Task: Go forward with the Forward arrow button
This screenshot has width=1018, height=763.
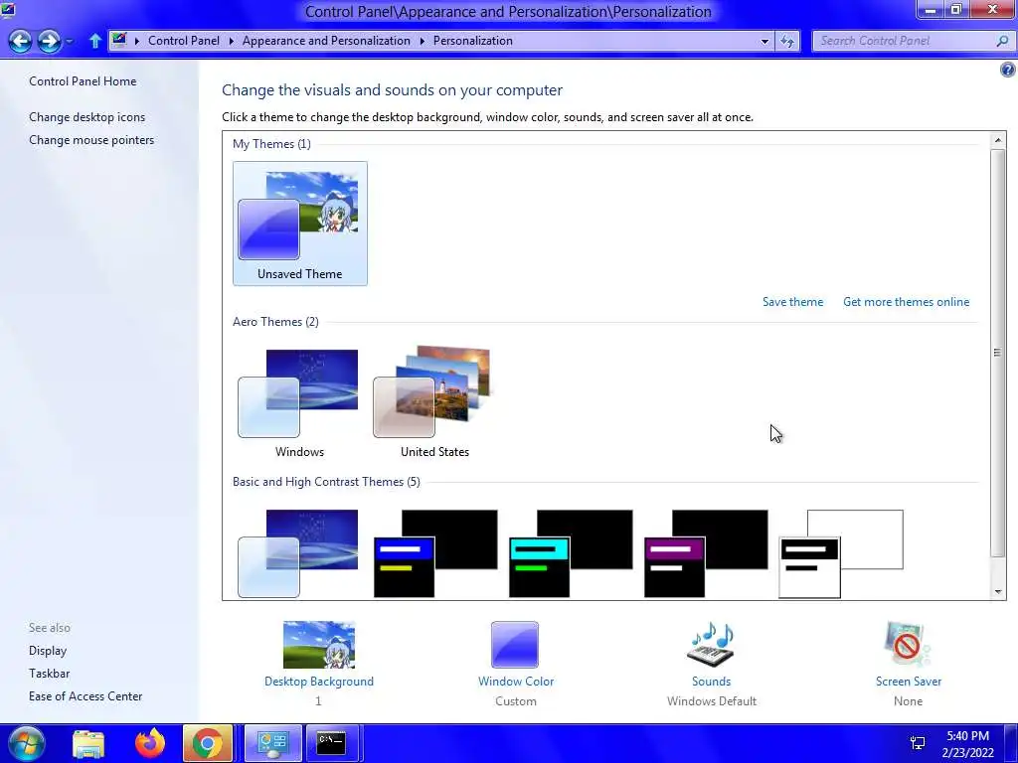Action: 50,41
